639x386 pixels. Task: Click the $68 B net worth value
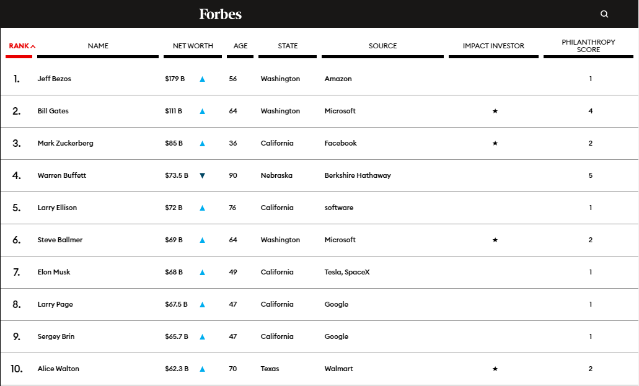[174, 272]
